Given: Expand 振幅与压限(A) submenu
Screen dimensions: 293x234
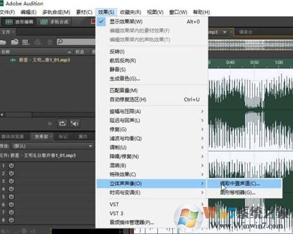Looking at the screenshot, I should [x=152, y=111].
